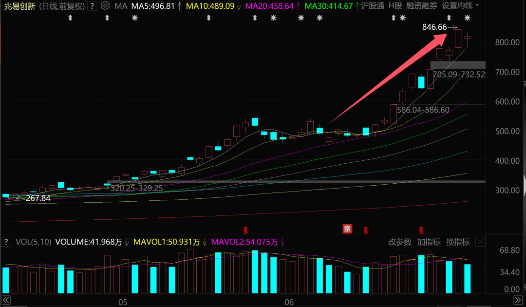Click 改参数 to edit indicator parameters
The height and width of the screenshot is (307, 526).
399,242
